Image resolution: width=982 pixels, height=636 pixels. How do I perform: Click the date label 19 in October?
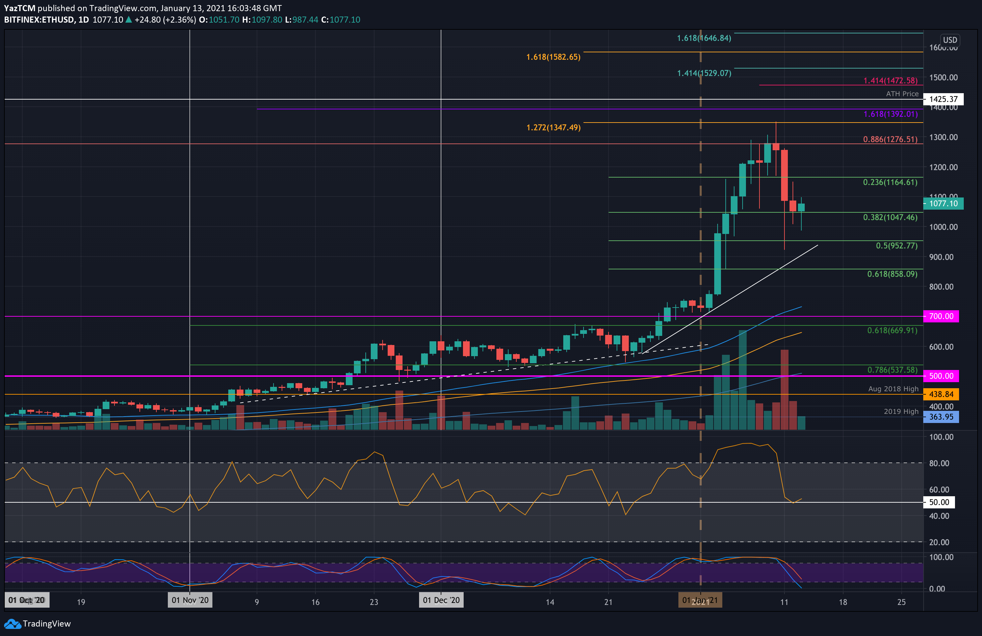[81, 602]
